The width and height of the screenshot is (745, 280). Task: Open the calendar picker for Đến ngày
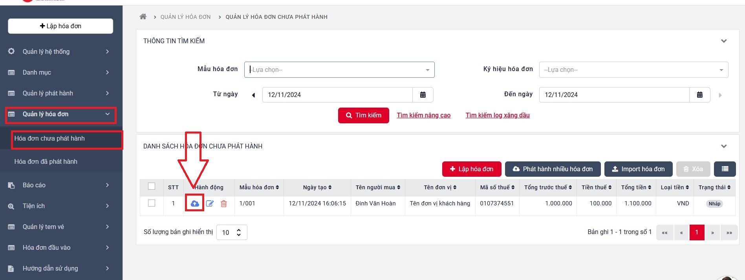[x=699, y=95]
